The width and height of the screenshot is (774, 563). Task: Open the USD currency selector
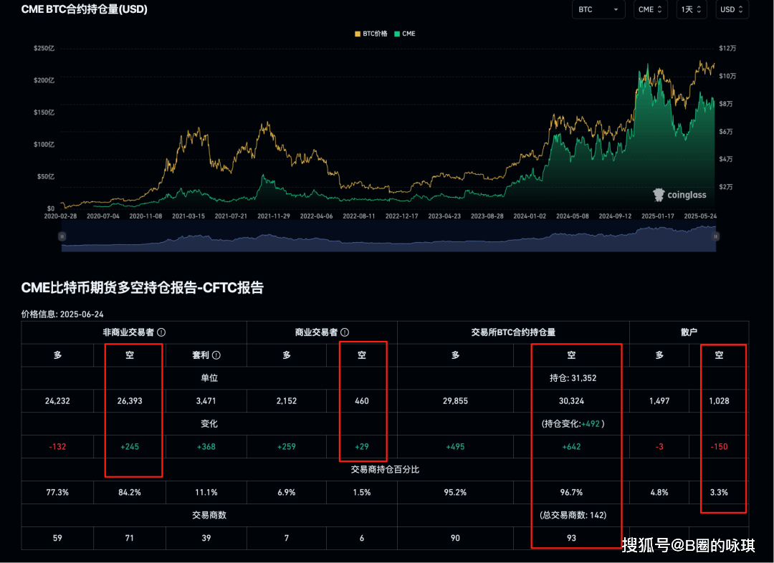(x=732, y=9)
